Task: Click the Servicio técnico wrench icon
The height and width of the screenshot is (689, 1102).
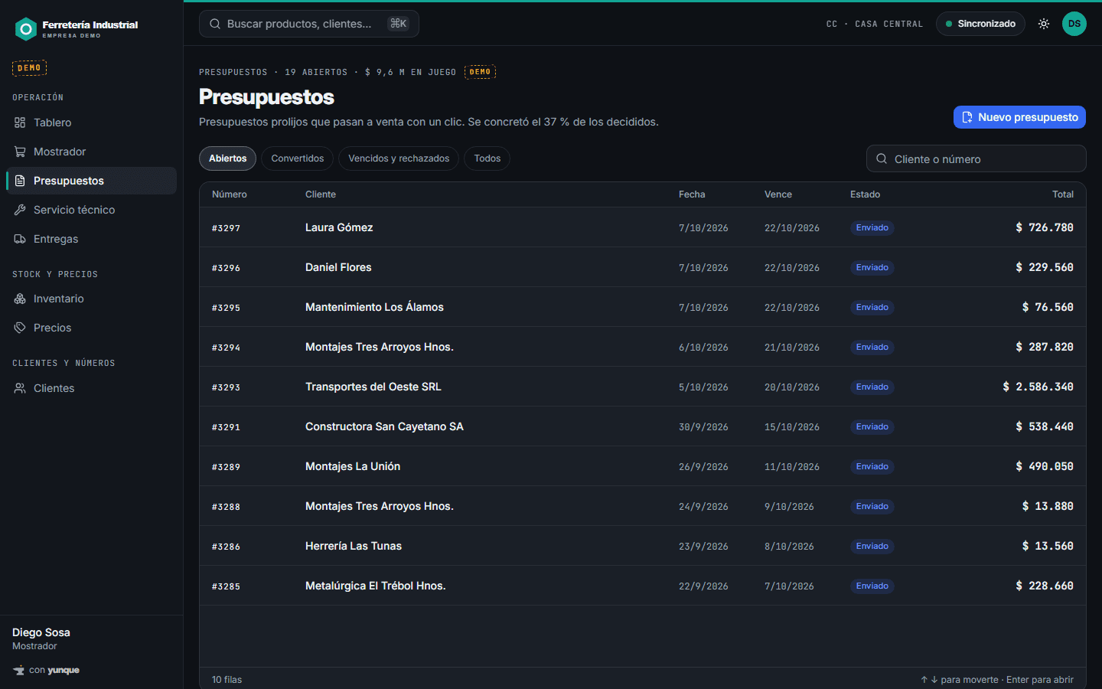Action: pyautogui.click(x=20, y=210)
